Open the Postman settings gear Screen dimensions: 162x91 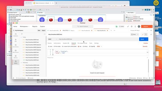coord(132,27)
